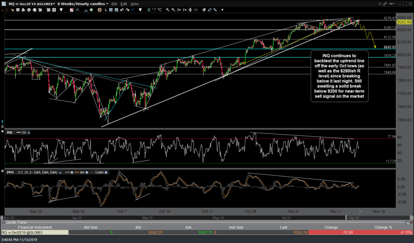Click the blue right-arrow toolbar icon
The height and width of the screenshot is (243, 414).
(133, 10)
